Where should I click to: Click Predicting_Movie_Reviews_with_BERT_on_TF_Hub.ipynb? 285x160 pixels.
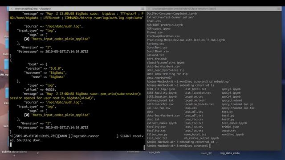[x=186, y=40]
